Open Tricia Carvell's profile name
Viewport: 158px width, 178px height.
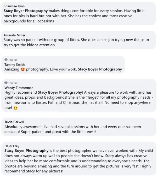tap(14, 122)
